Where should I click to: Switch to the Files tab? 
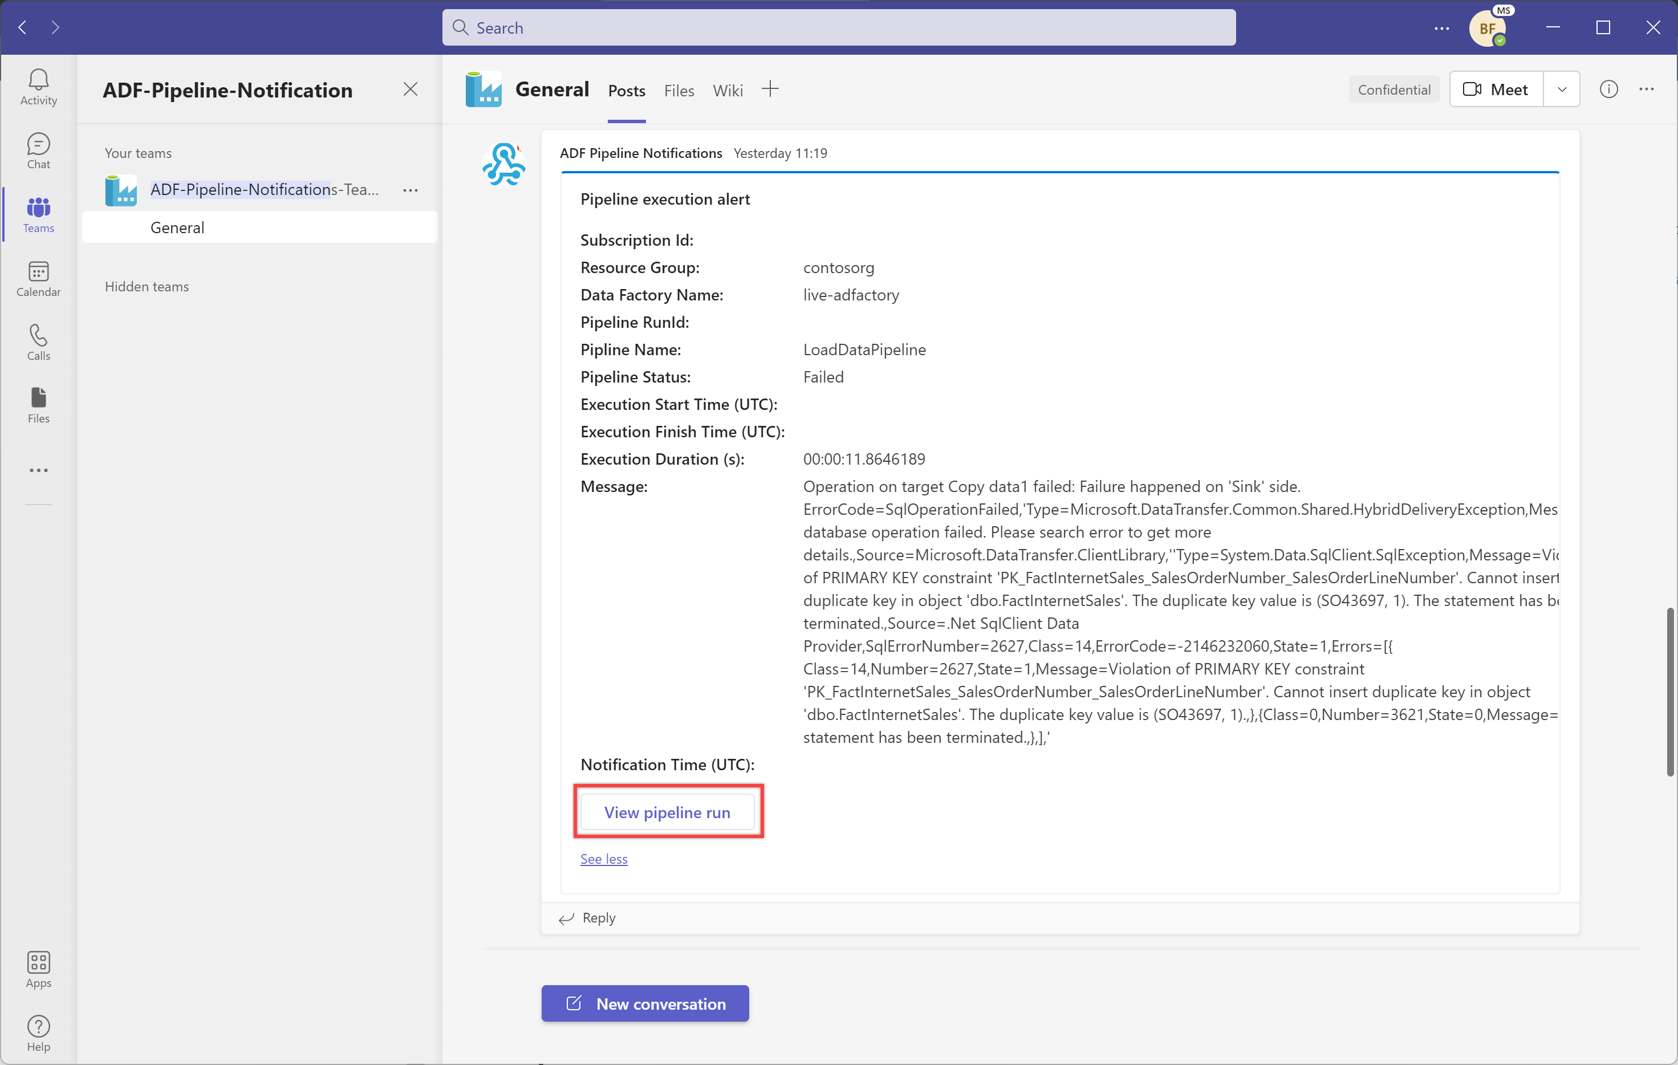pos(678,91)
